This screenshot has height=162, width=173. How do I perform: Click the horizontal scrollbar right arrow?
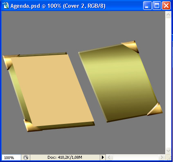162,157
